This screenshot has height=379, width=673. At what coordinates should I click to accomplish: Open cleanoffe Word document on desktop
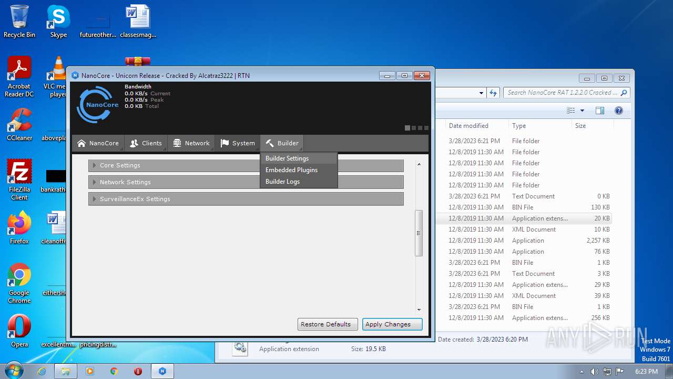coord(54,228)
